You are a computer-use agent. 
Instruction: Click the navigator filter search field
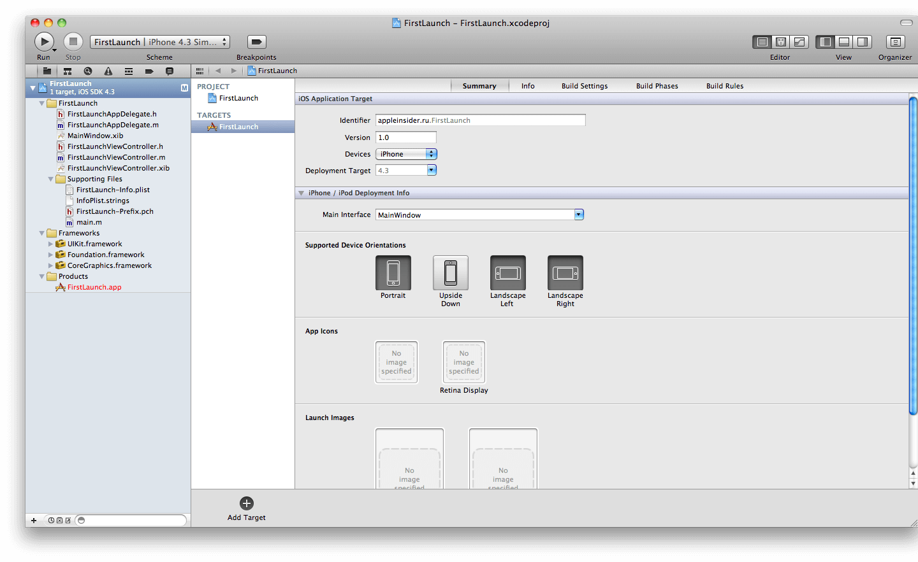click(x=131, y=520)
